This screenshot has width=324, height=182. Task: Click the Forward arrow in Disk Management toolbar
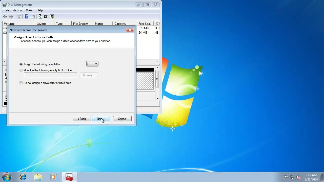pos(11,17)
